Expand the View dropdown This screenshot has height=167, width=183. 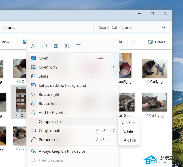tap(7, 42)
